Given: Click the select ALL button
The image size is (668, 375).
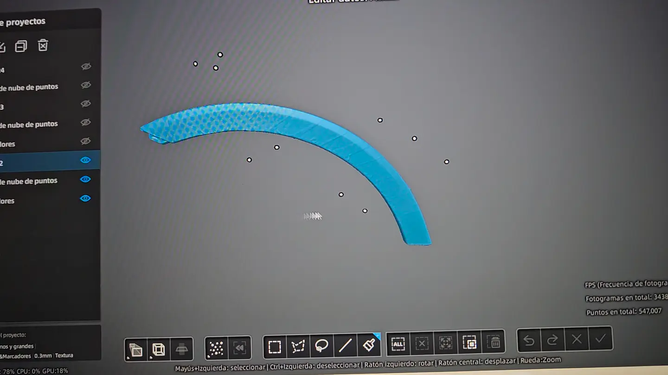Looking at the screenshot, I should [x=398, y=344].
